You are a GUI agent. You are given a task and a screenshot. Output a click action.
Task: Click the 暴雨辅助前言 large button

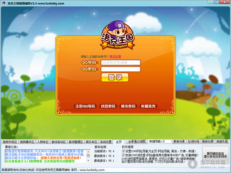point(215,155)
